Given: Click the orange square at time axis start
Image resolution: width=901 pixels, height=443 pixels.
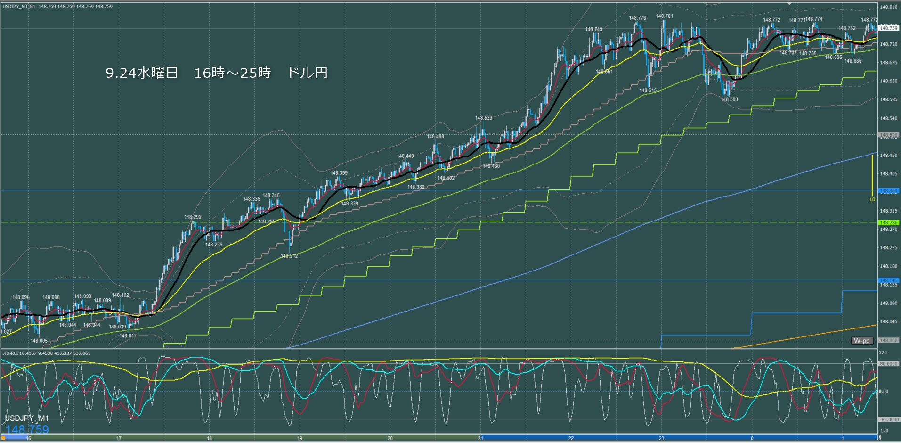Looking at the screenshot, I should (x=3, y=438).
